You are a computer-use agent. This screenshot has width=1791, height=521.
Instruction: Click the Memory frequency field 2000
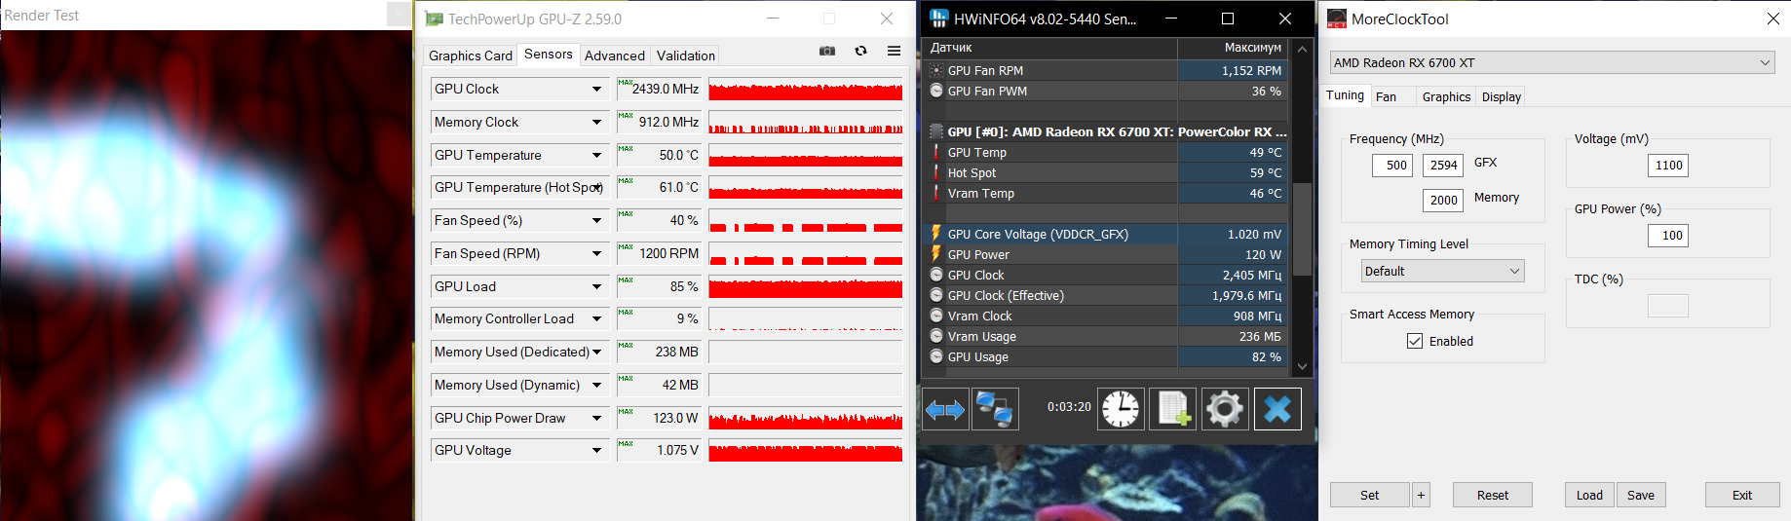pyautogui.click(x=1442, y=200)
